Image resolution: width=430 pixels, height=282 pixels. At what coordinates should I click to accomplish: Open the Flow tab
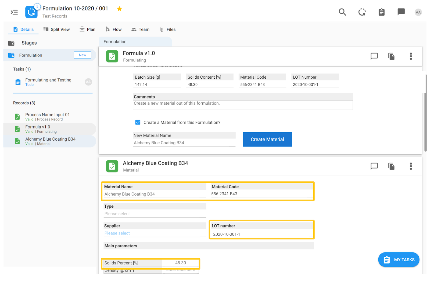114,30
